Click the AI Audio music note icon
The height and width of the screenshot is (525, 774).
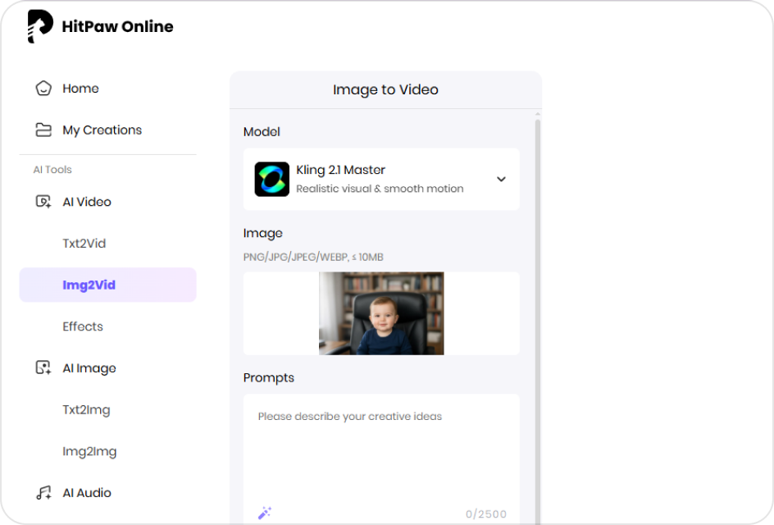pos(43,493)
